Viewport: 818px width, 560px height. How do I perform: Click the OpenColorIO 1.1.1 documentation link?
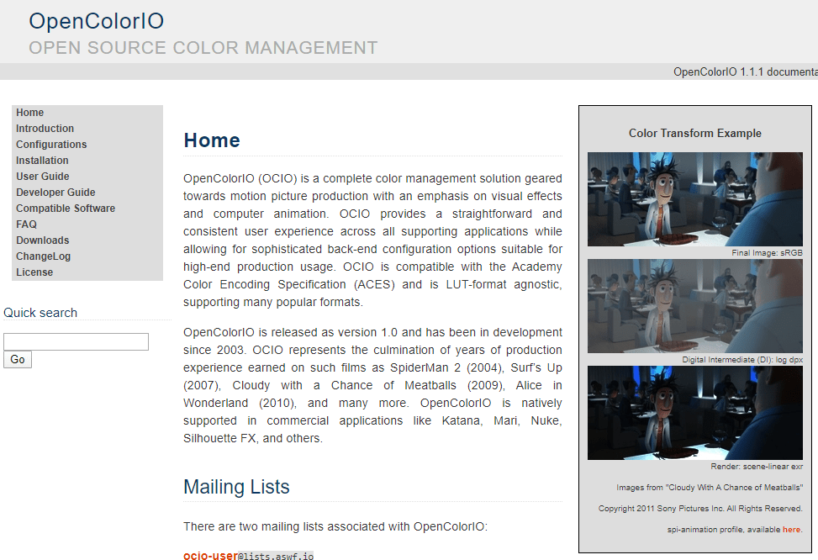(745, 71)
